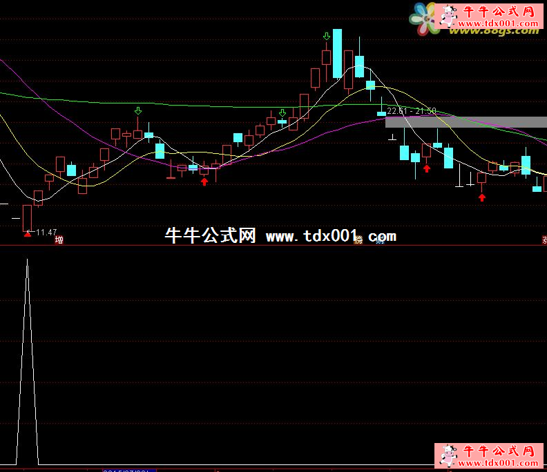Click the red buy arrow below the mid-chart consolidation low
The height and width of the screenshot is (472, 547).
tap(204, 181)
